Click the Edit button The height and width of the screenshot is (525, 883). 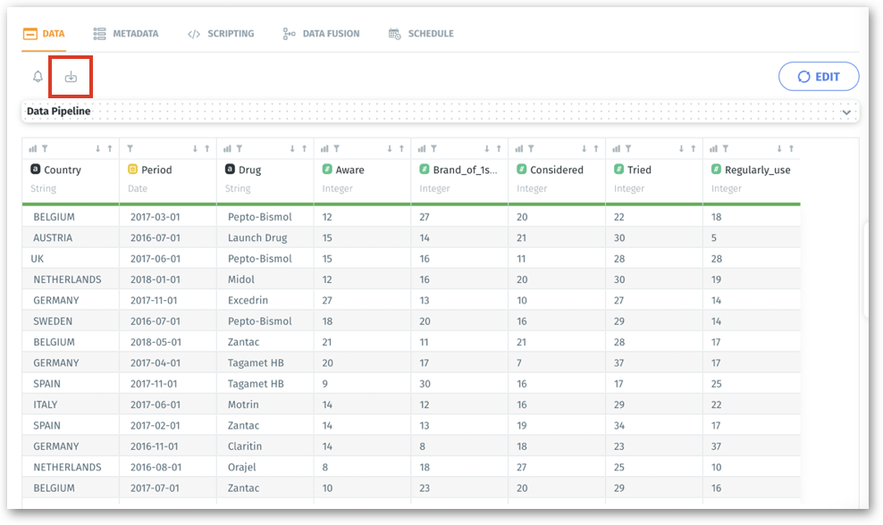819,77
